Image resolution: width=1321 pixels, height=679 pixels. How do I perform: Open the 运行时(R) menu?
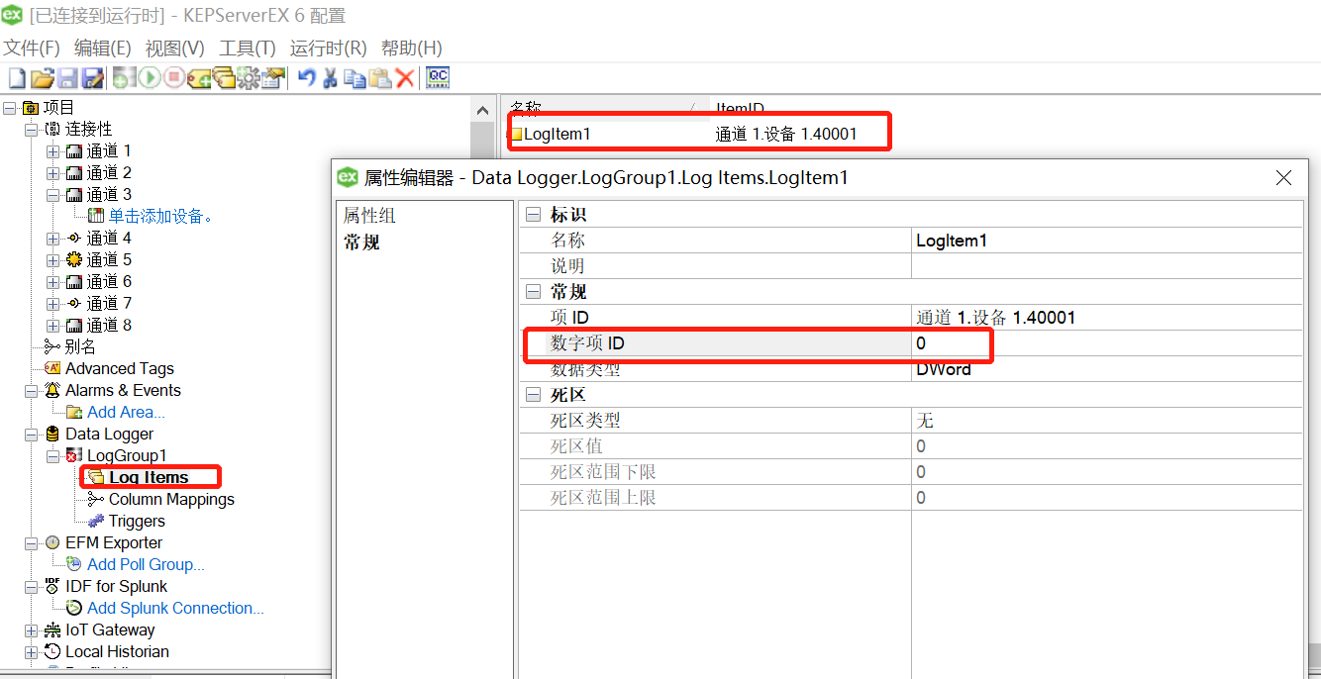(329, 48)
